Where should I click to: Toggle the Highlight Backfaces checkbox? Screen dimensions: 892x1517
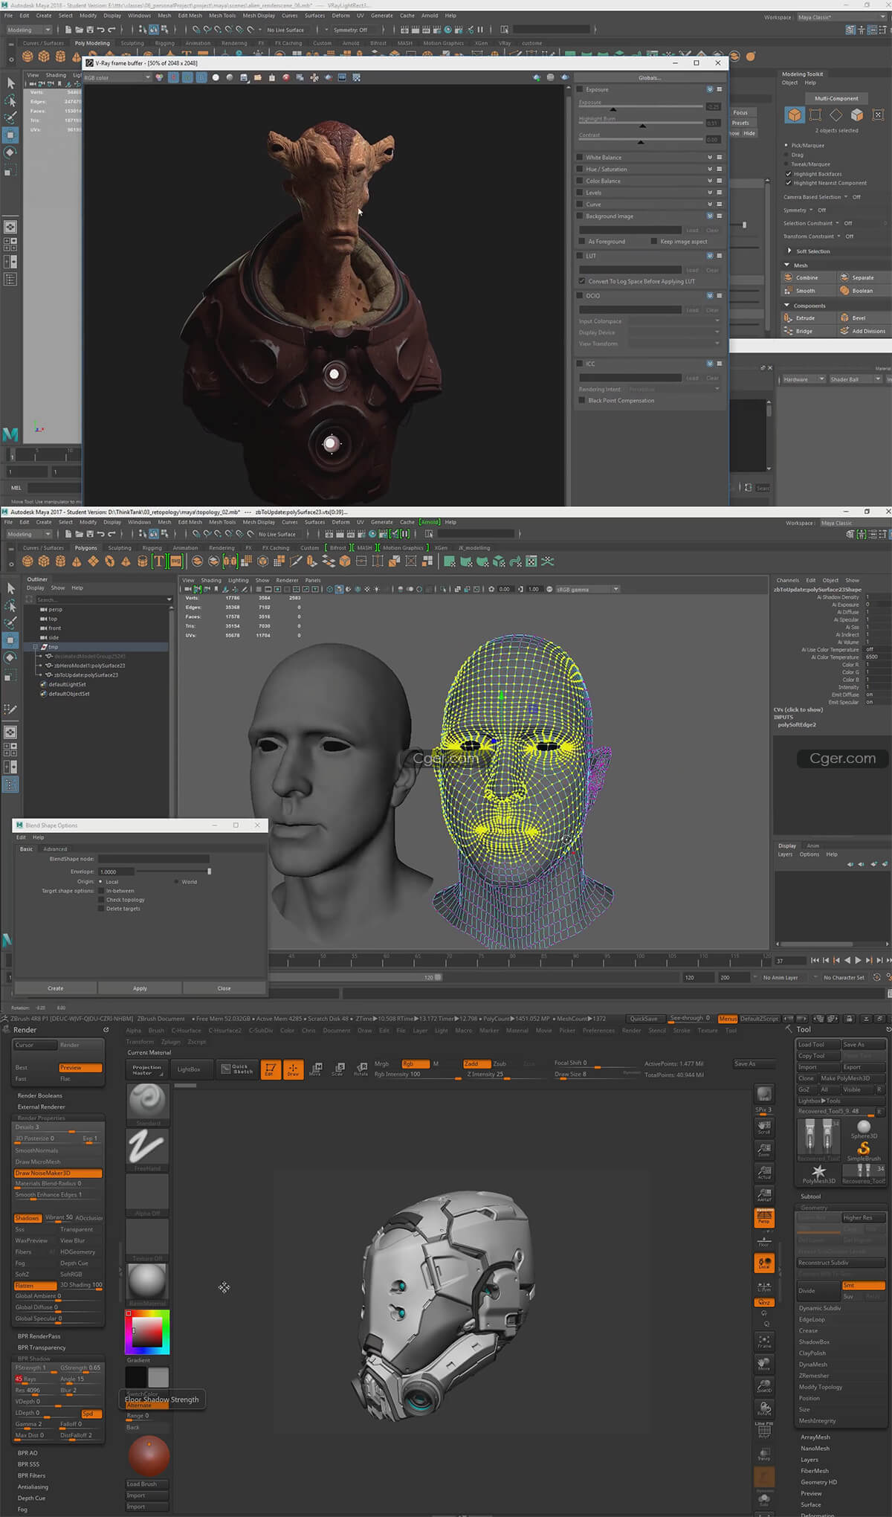coord(789,174)
